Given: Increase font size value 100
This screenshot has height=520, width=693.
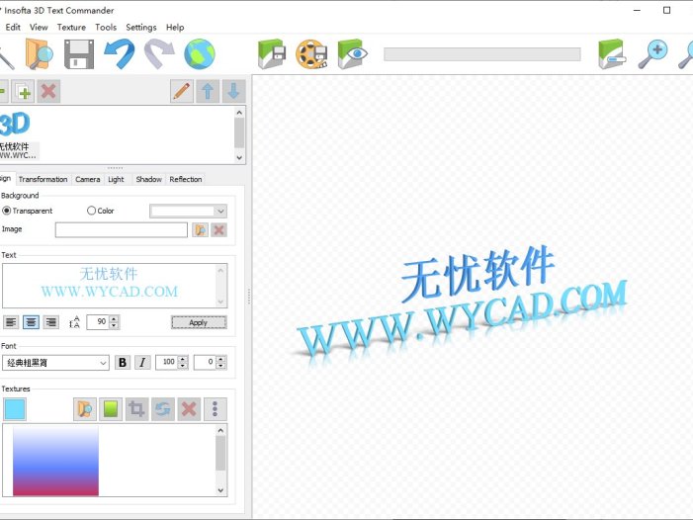Looking at the screenshot, I should point(183,359).
